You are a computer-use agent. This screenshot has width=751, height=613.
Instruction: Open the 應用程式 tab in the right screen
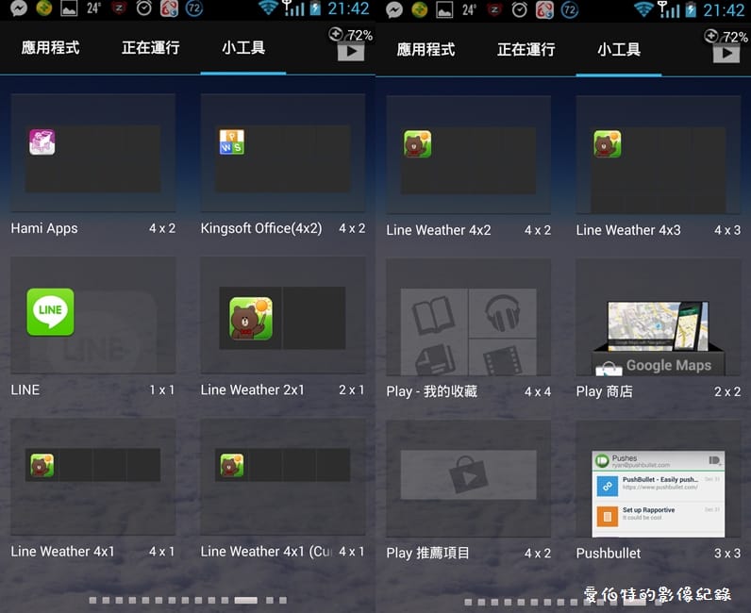click(x=426, y=49)
